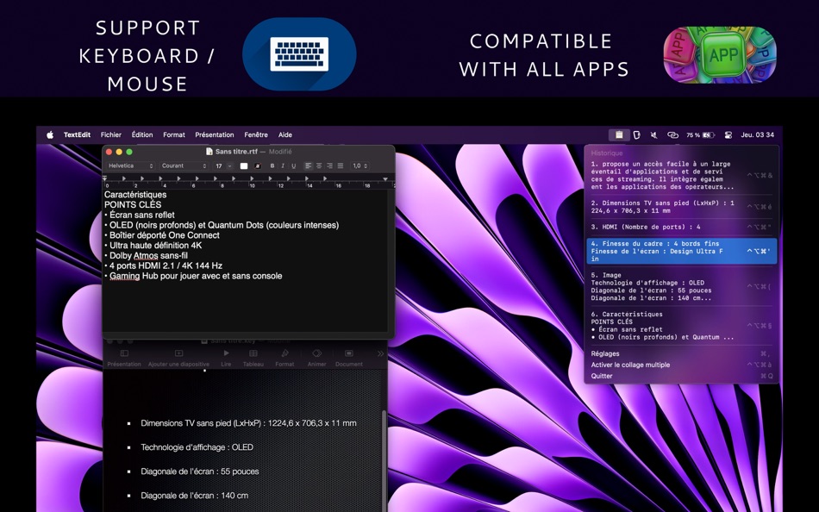819x512 pixels.
Task: Open the Fenêtre menu
Action: (256, 134)
